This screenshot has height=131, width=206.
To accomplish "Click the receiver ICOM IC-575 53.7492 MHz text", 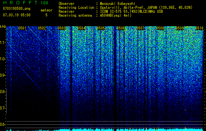I will (131, 11).
